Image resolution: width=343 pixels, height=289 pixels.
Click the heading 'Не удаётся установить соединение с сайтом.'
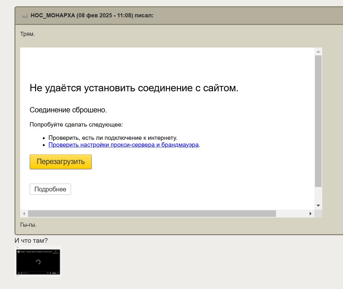(134, 88)
